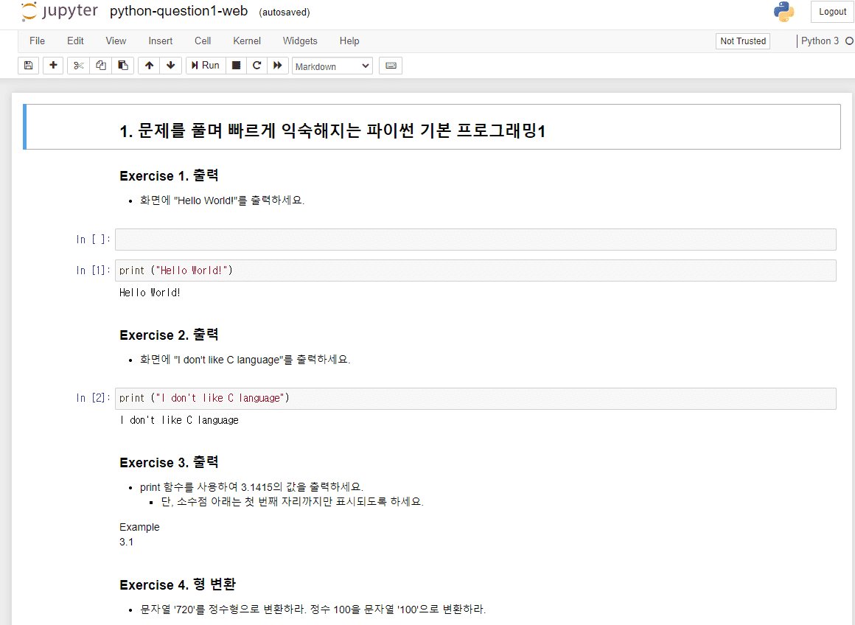Interrupt the kernel stop icon
855x625 pixels.
236,66
